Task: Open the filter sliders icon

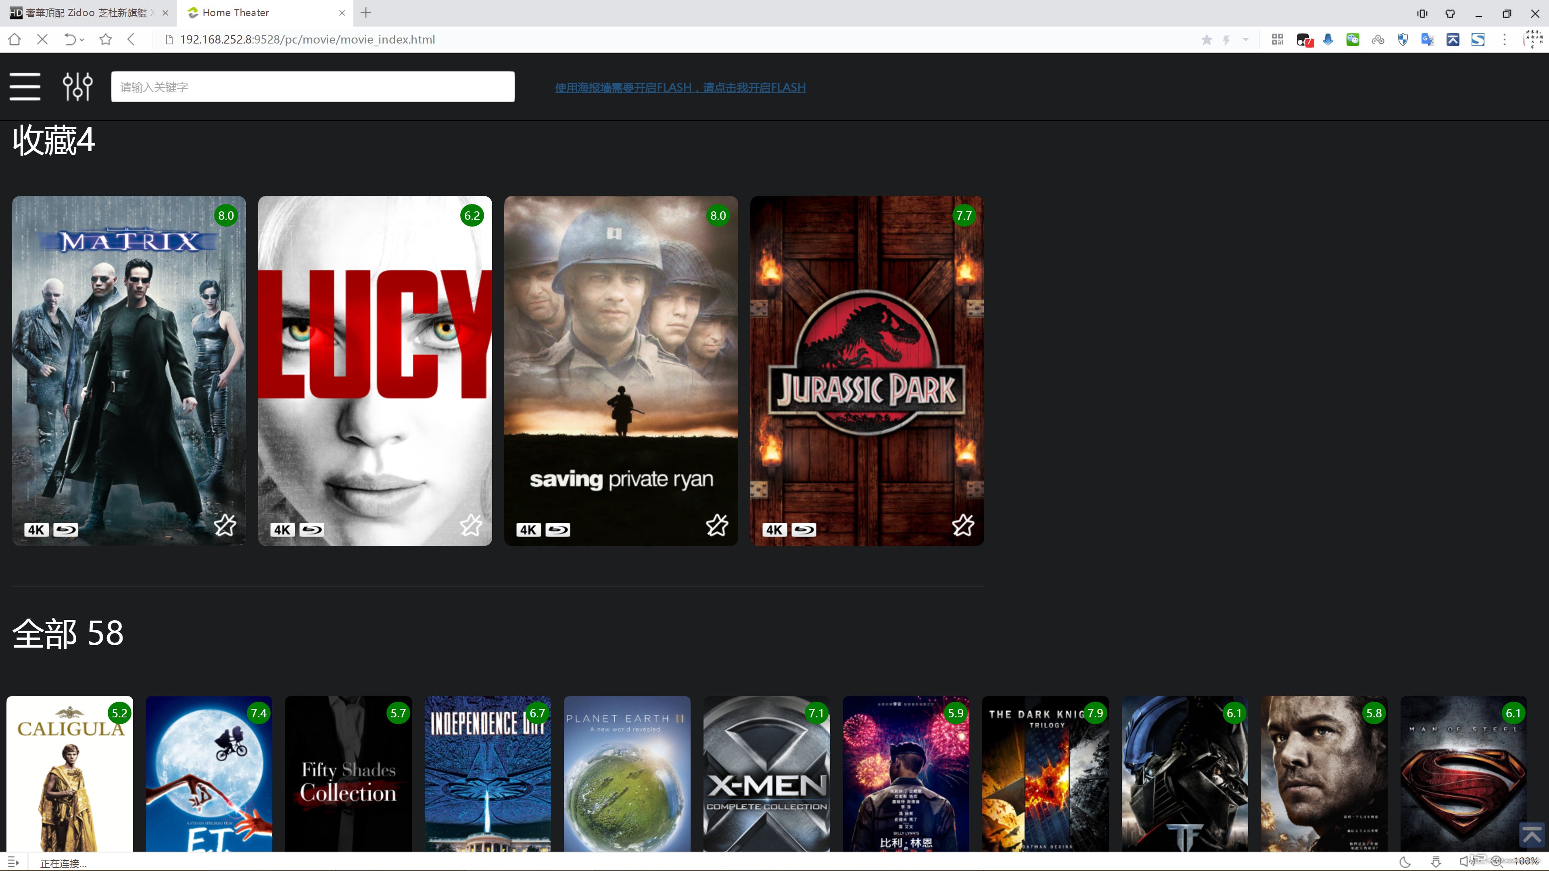Action: [77, 87]
